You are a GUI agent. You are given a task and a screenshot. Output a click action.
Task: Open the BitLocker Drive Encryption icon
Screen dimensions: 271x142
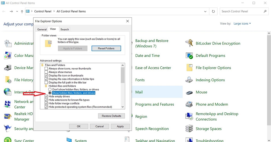(x=189, y=43)
